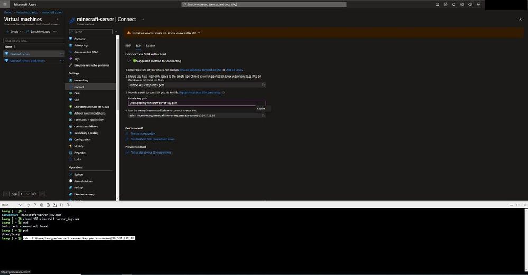
Task: Open Microsoft Defender for Cloud
Action: click(x=91, y=107)
